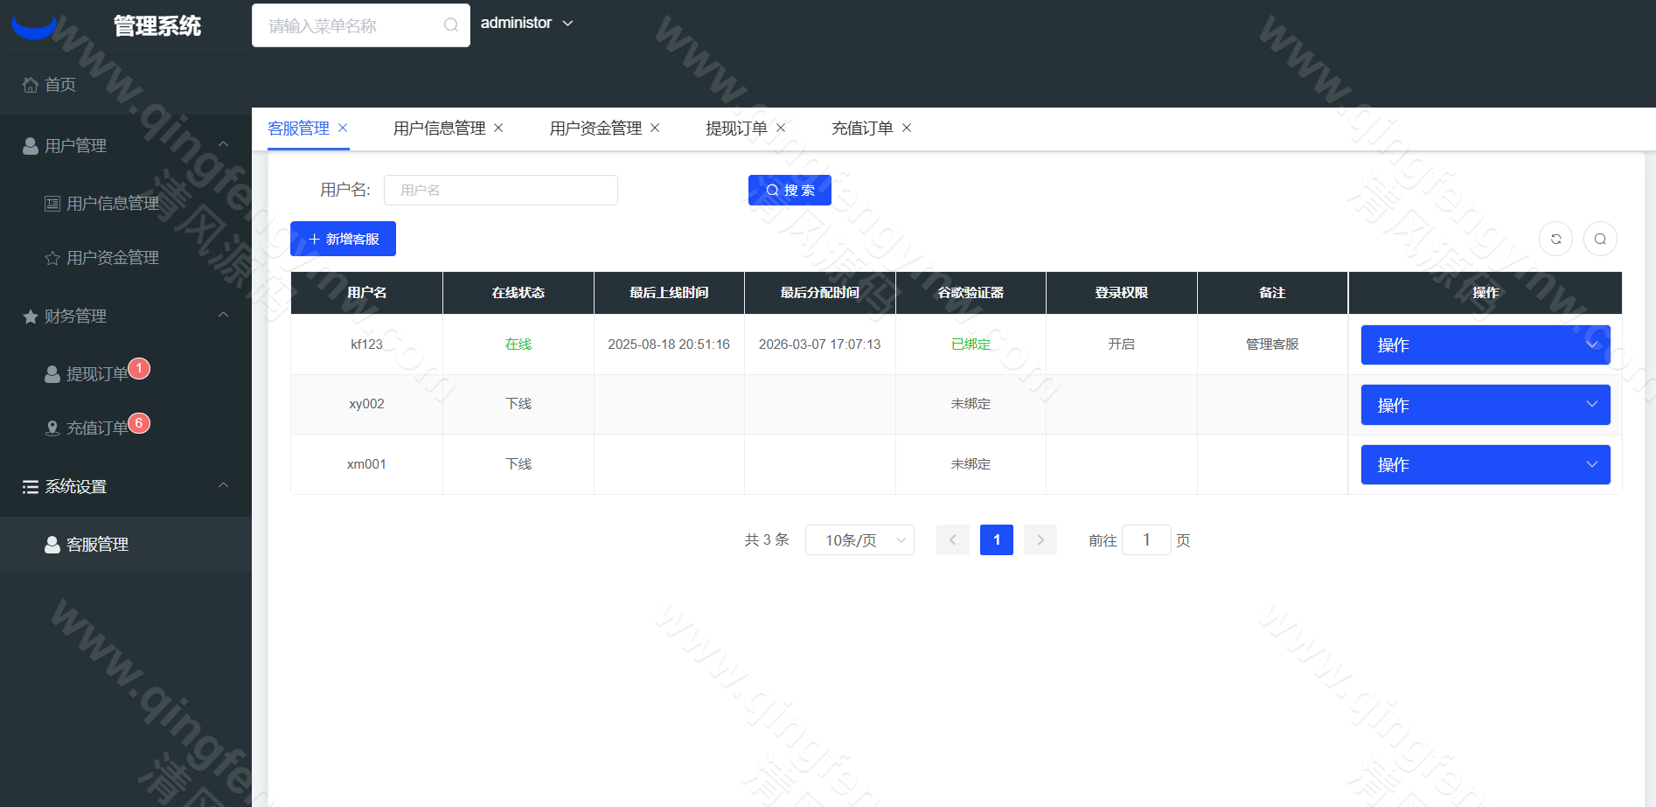
Task: Go to the previous page arrow
Action: click(x=953, y=540)
